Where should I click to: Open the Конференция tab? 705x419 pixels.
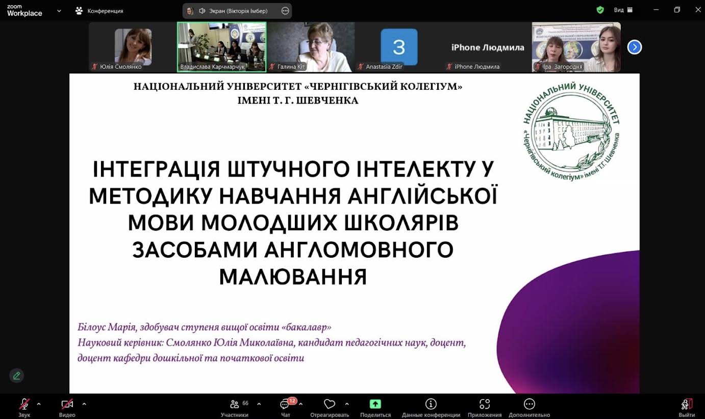point(99,10)
